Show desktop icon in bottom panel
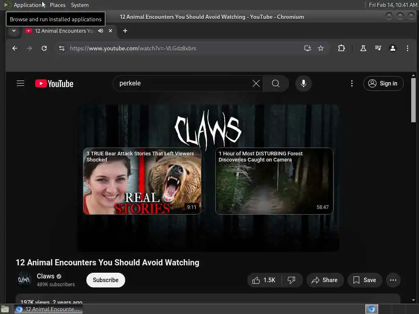Screen dimensions: 419x314 point(5,309)
